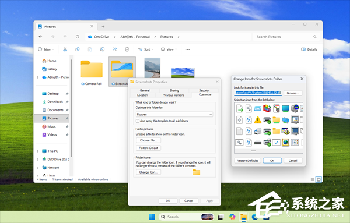Expand This PC in navigation pane

click(38, 151)
